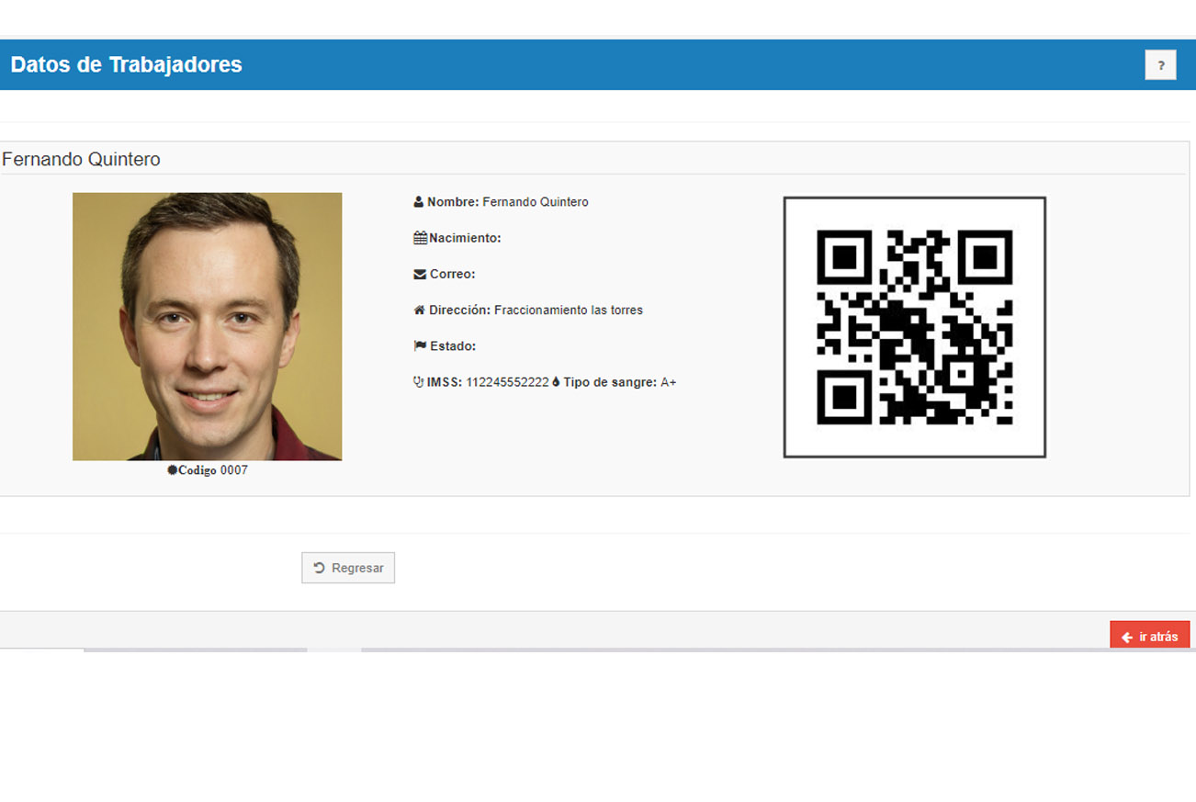The width and height of the screenshot is (1196, 802).
Task: Click the badge icon next to Codigo
Action: click(172, 470)
